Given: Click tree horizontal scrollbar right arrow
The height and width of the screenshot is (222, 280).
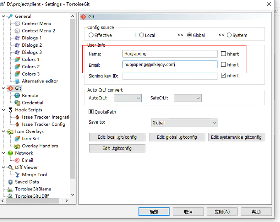Looking at the screenshot, I should click(x=66, y=201).
